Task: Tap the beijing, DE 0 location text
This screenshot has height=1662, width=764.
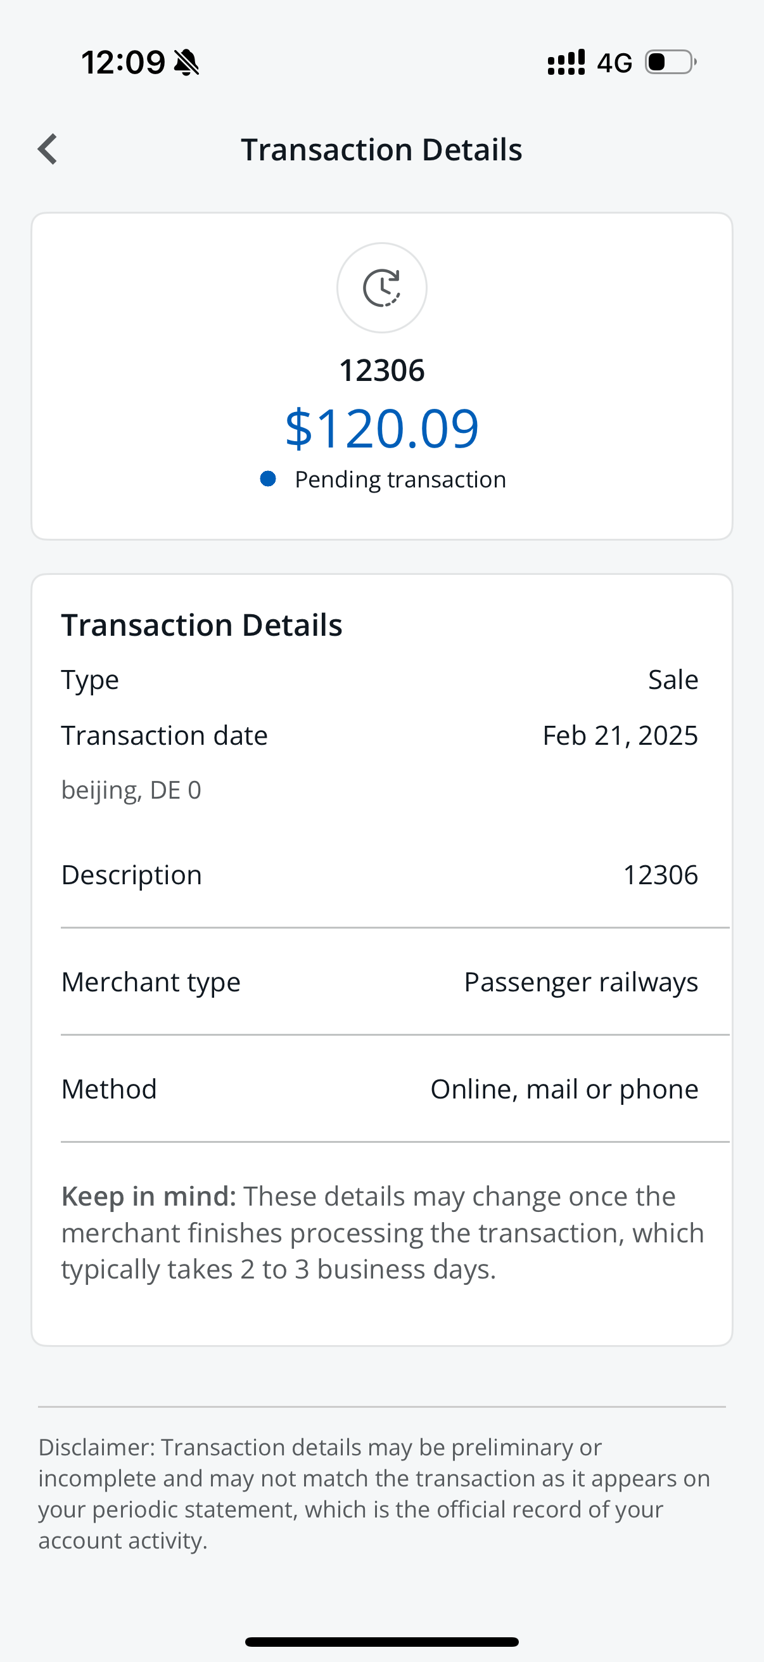Action: (x=132, y=790)
